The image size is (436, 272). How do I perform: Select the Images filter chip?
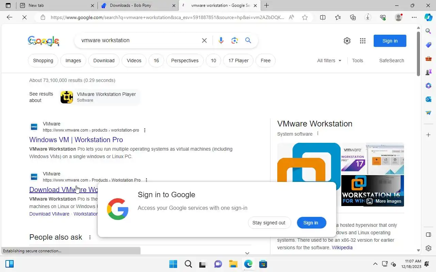coord(73,61)
